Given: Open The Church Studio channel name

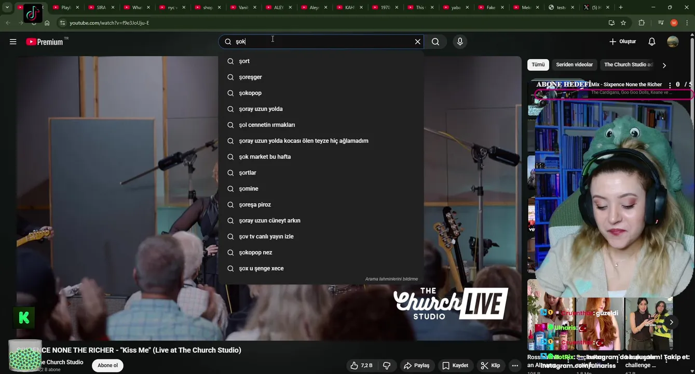Looking at the screenshot, I should coord(61,362).
